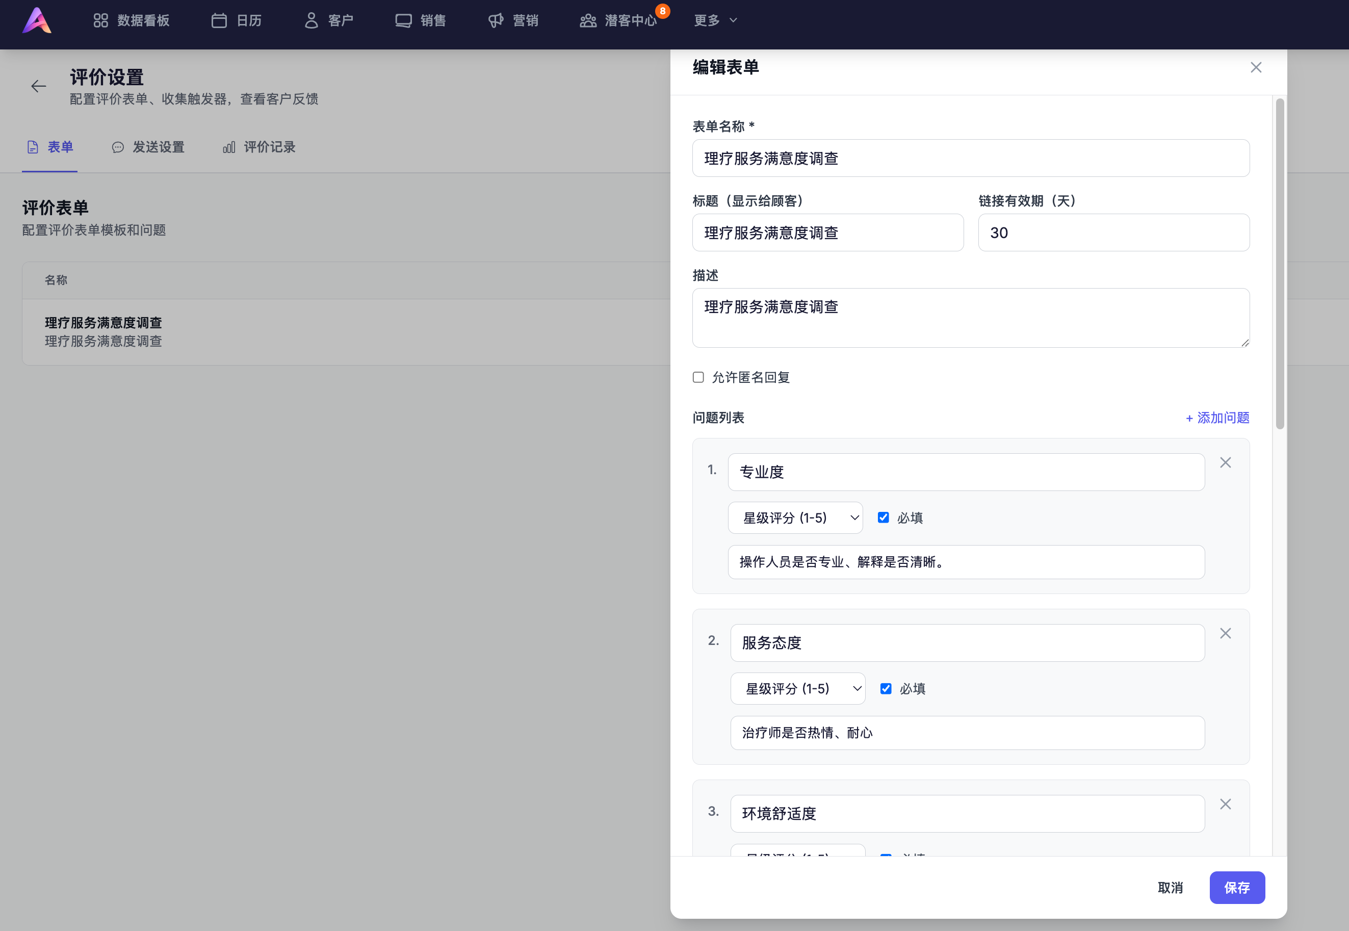Screen dimensions: 1349x931
Task: Click the 评价记录 bar chart icon
Action: coord(228,147)
